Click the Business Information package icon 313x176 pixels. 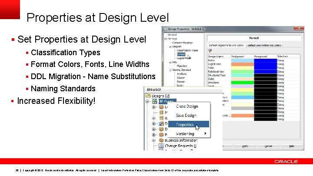(161, 140)
